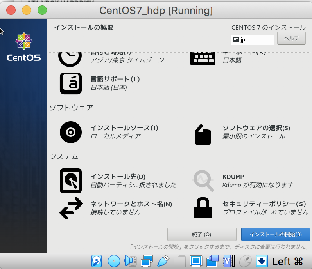Viewport: 312px width, 269px height.
Task: Click インストールの開始(B) begin install button
Action: tap(276, 234)
